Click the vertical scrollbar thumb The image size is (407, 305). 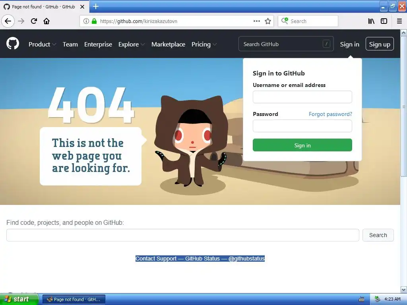[404, 106]
